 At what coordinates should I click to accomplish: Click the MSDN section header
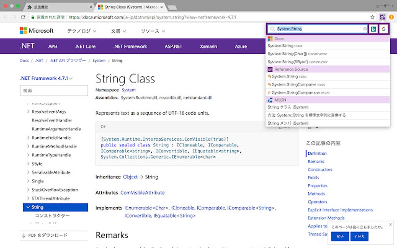coord(328,100)
